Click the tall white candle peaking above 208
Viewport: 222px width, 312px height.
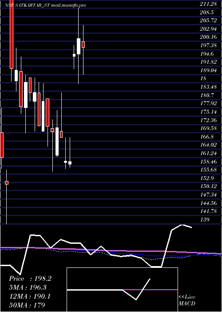tap(79, 46)
